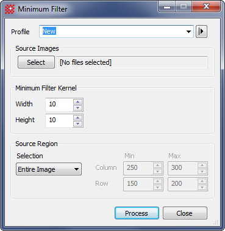Click the Minimum Filter app icon
Viewport: 225px width, 231px height.
[10, 9]
